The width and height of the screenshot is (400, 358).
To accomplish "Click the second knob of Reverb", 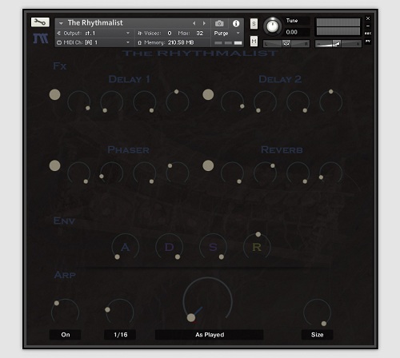I will click(265, 173).
